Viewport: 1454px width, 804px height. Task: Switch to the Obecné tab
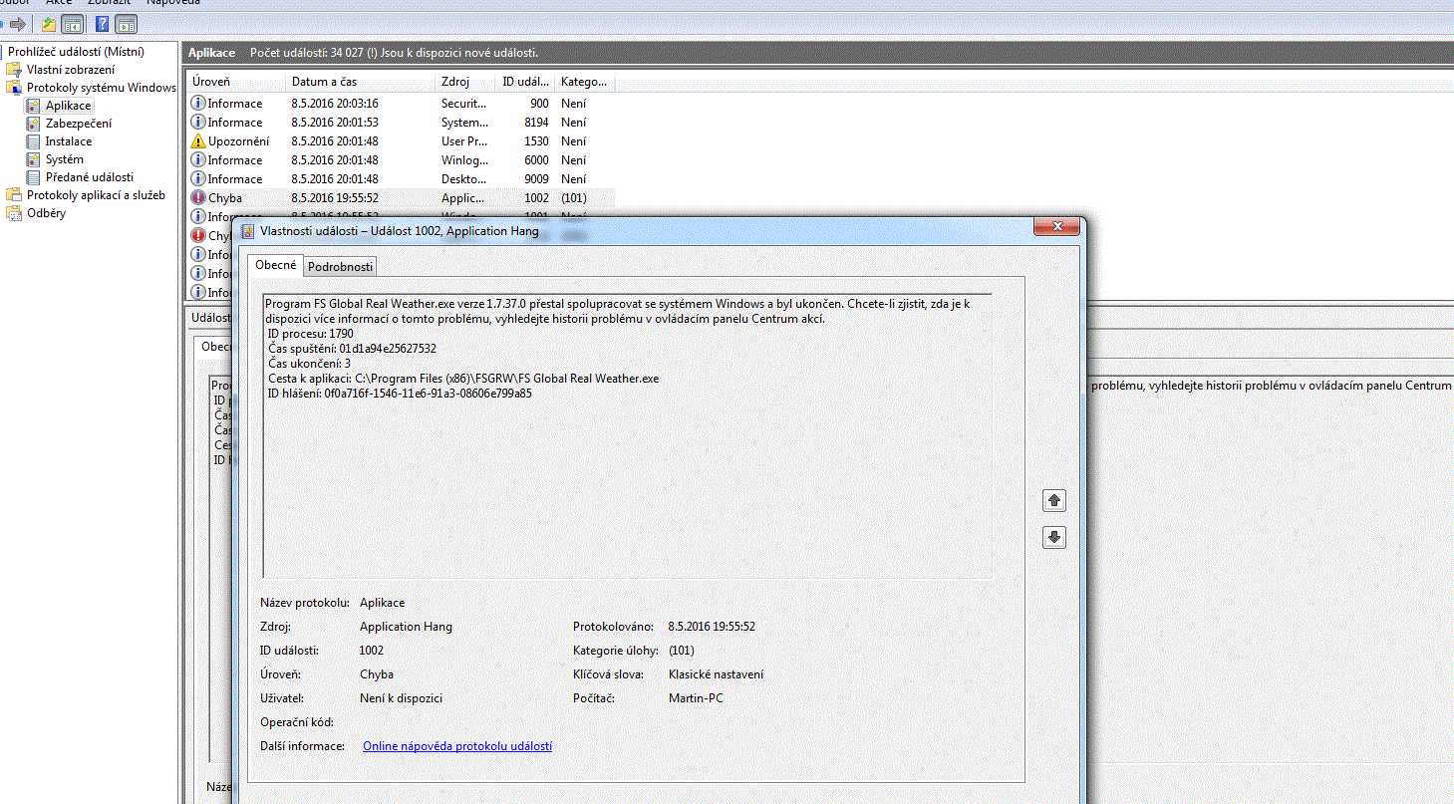coord(276,265)
